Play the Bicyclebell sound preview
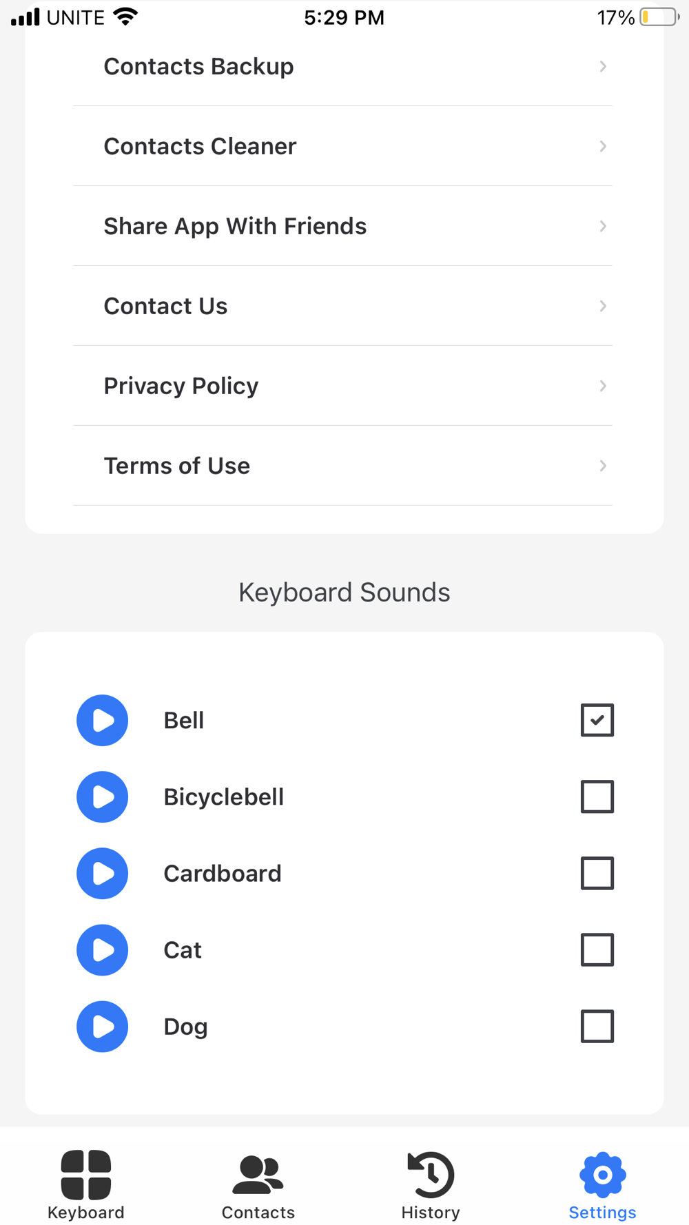This screenshot has height=1225, width=689. coord(102,796)
